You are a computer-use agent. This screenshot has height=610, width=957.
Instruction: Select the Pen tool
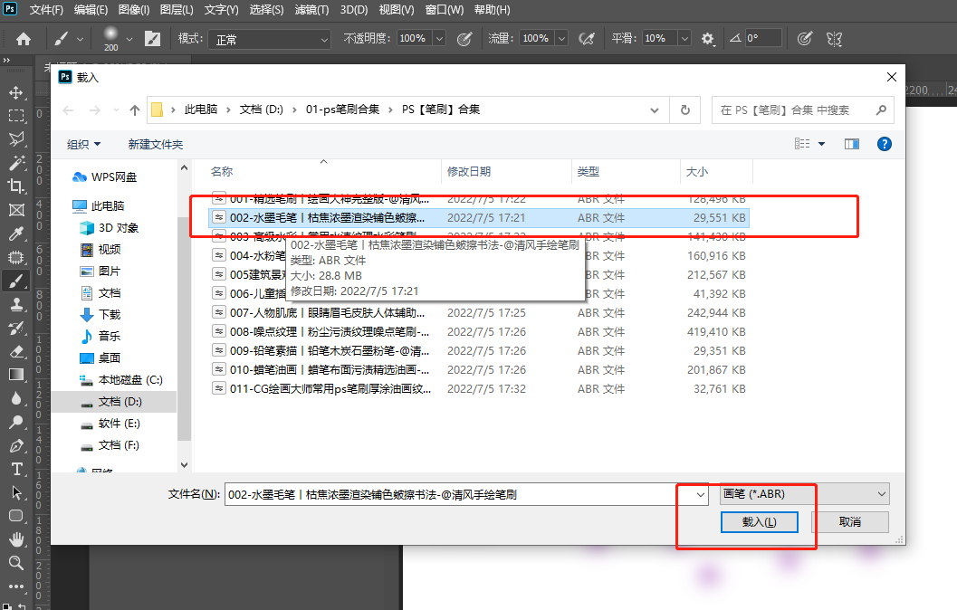[16, 446]
